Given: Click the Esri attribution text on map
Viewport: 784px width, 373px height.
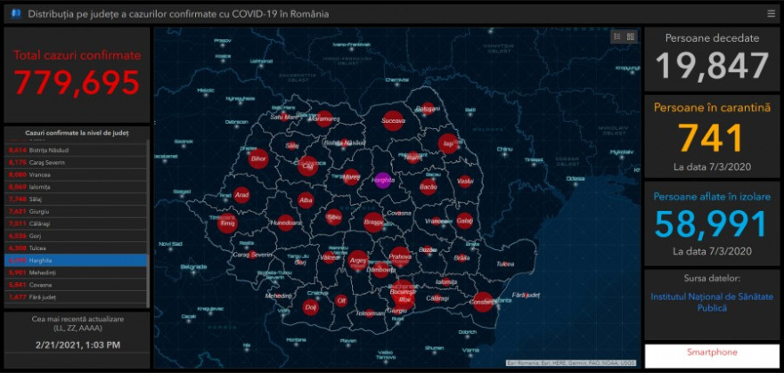Looking at the screenshot, I should 570,362.
